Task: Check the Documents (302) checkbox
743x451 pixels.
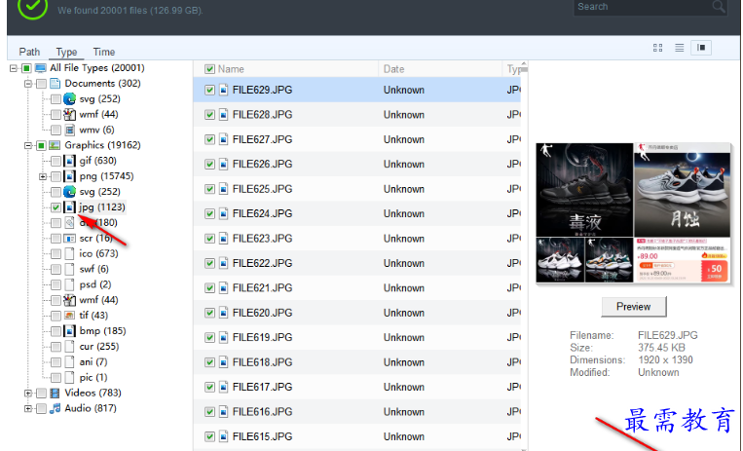Action: [41, 84]
